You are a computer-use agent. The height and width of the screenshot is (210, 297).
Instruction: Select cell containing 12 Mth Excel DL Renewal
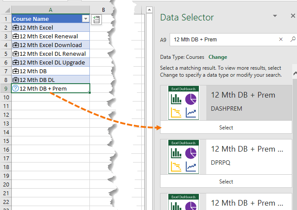(x=51, y=54)
